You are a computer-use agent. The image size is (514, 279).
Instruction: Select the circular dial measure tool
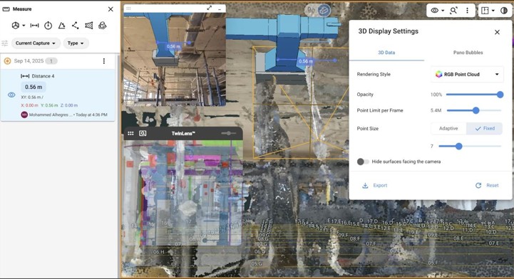(x=48, y=26)
